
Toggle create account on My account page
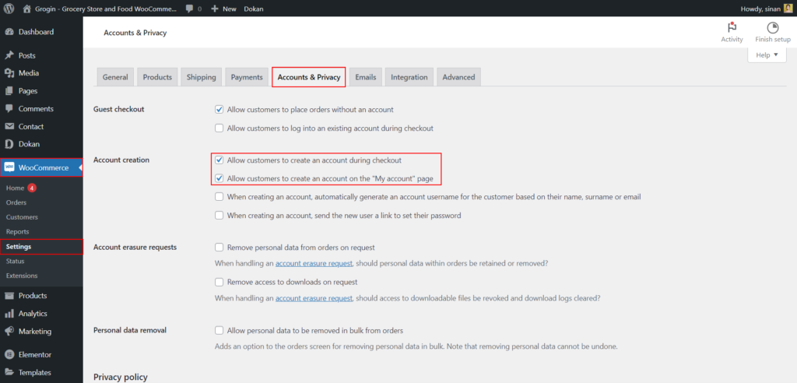tap(219, 178)
